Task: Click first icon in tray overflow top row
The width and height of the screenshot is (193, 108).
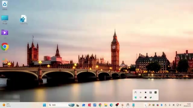Action: 135,92
